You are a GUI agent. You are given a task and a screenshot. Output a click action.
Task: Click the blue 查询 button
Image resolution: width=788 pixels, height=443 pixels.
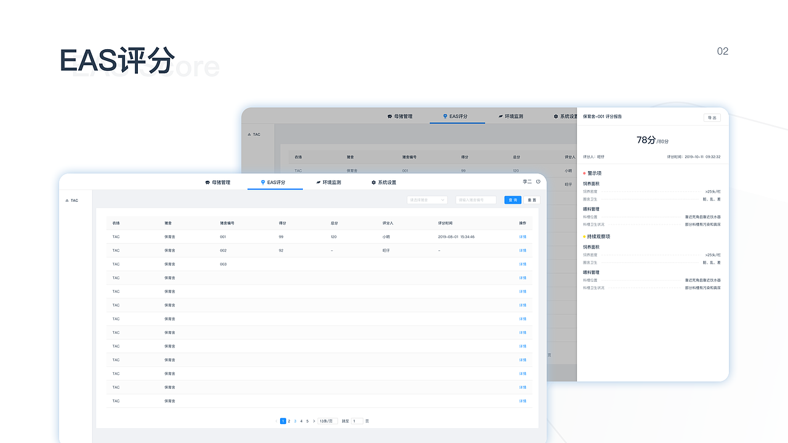(513, 200)
